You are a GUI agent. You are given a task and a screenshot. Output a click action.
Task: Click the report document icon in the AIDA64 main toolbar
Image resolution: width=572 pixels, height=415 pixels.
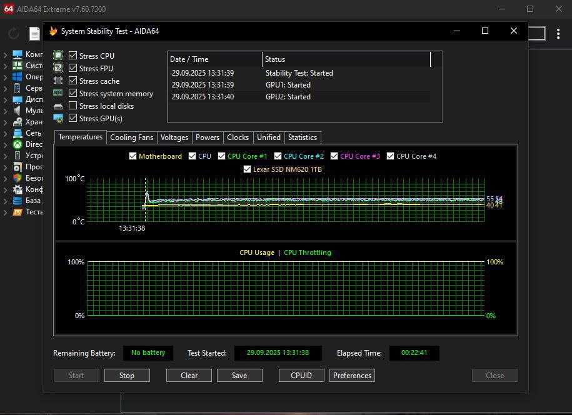(34, 34)
